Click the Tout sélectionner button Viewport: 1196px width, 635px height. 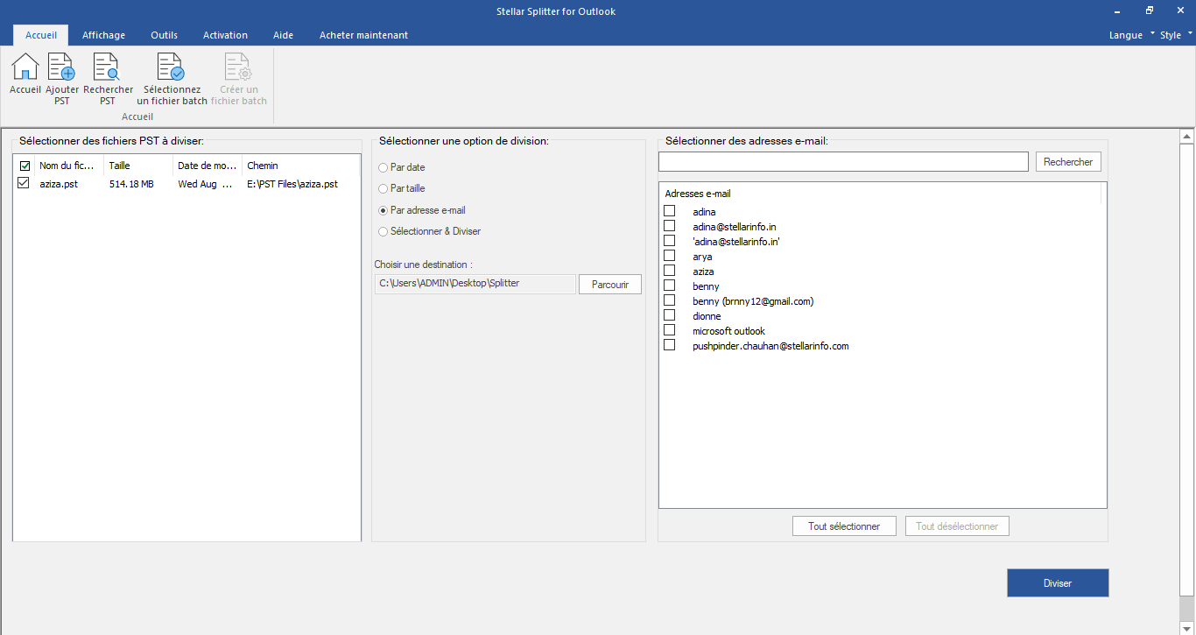[x=844, y=526]
